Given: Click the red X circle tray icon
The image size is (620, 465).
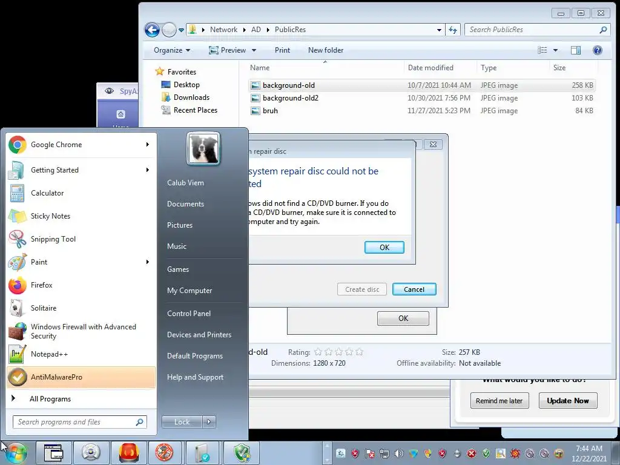Looking at the screenshot, I should [x=471, y=453].
